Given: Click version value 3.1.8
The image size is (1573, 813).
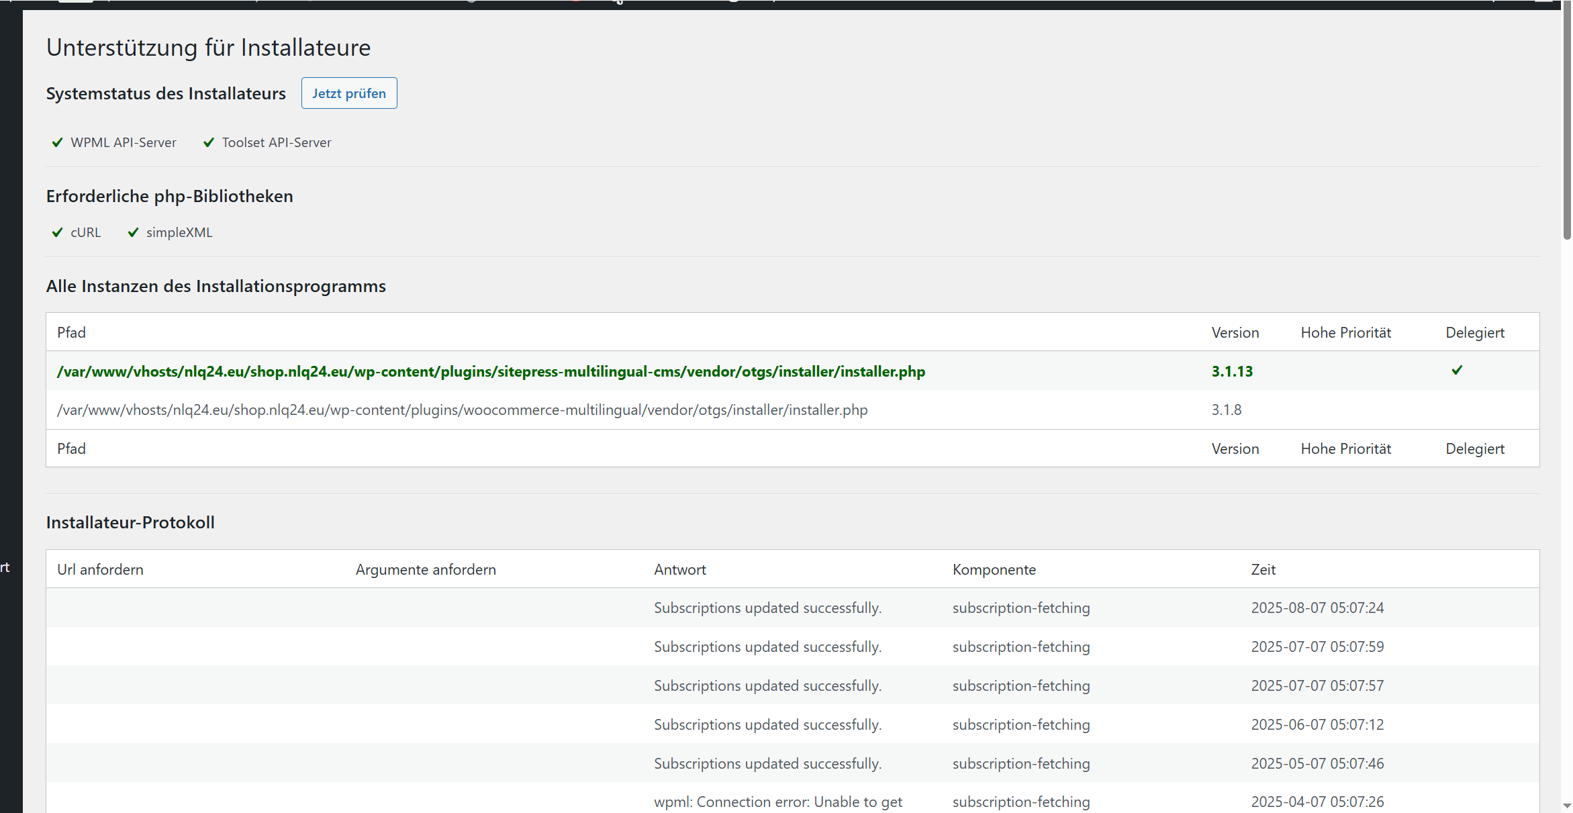Looking at the screenshot, I should pos(1227,410).
